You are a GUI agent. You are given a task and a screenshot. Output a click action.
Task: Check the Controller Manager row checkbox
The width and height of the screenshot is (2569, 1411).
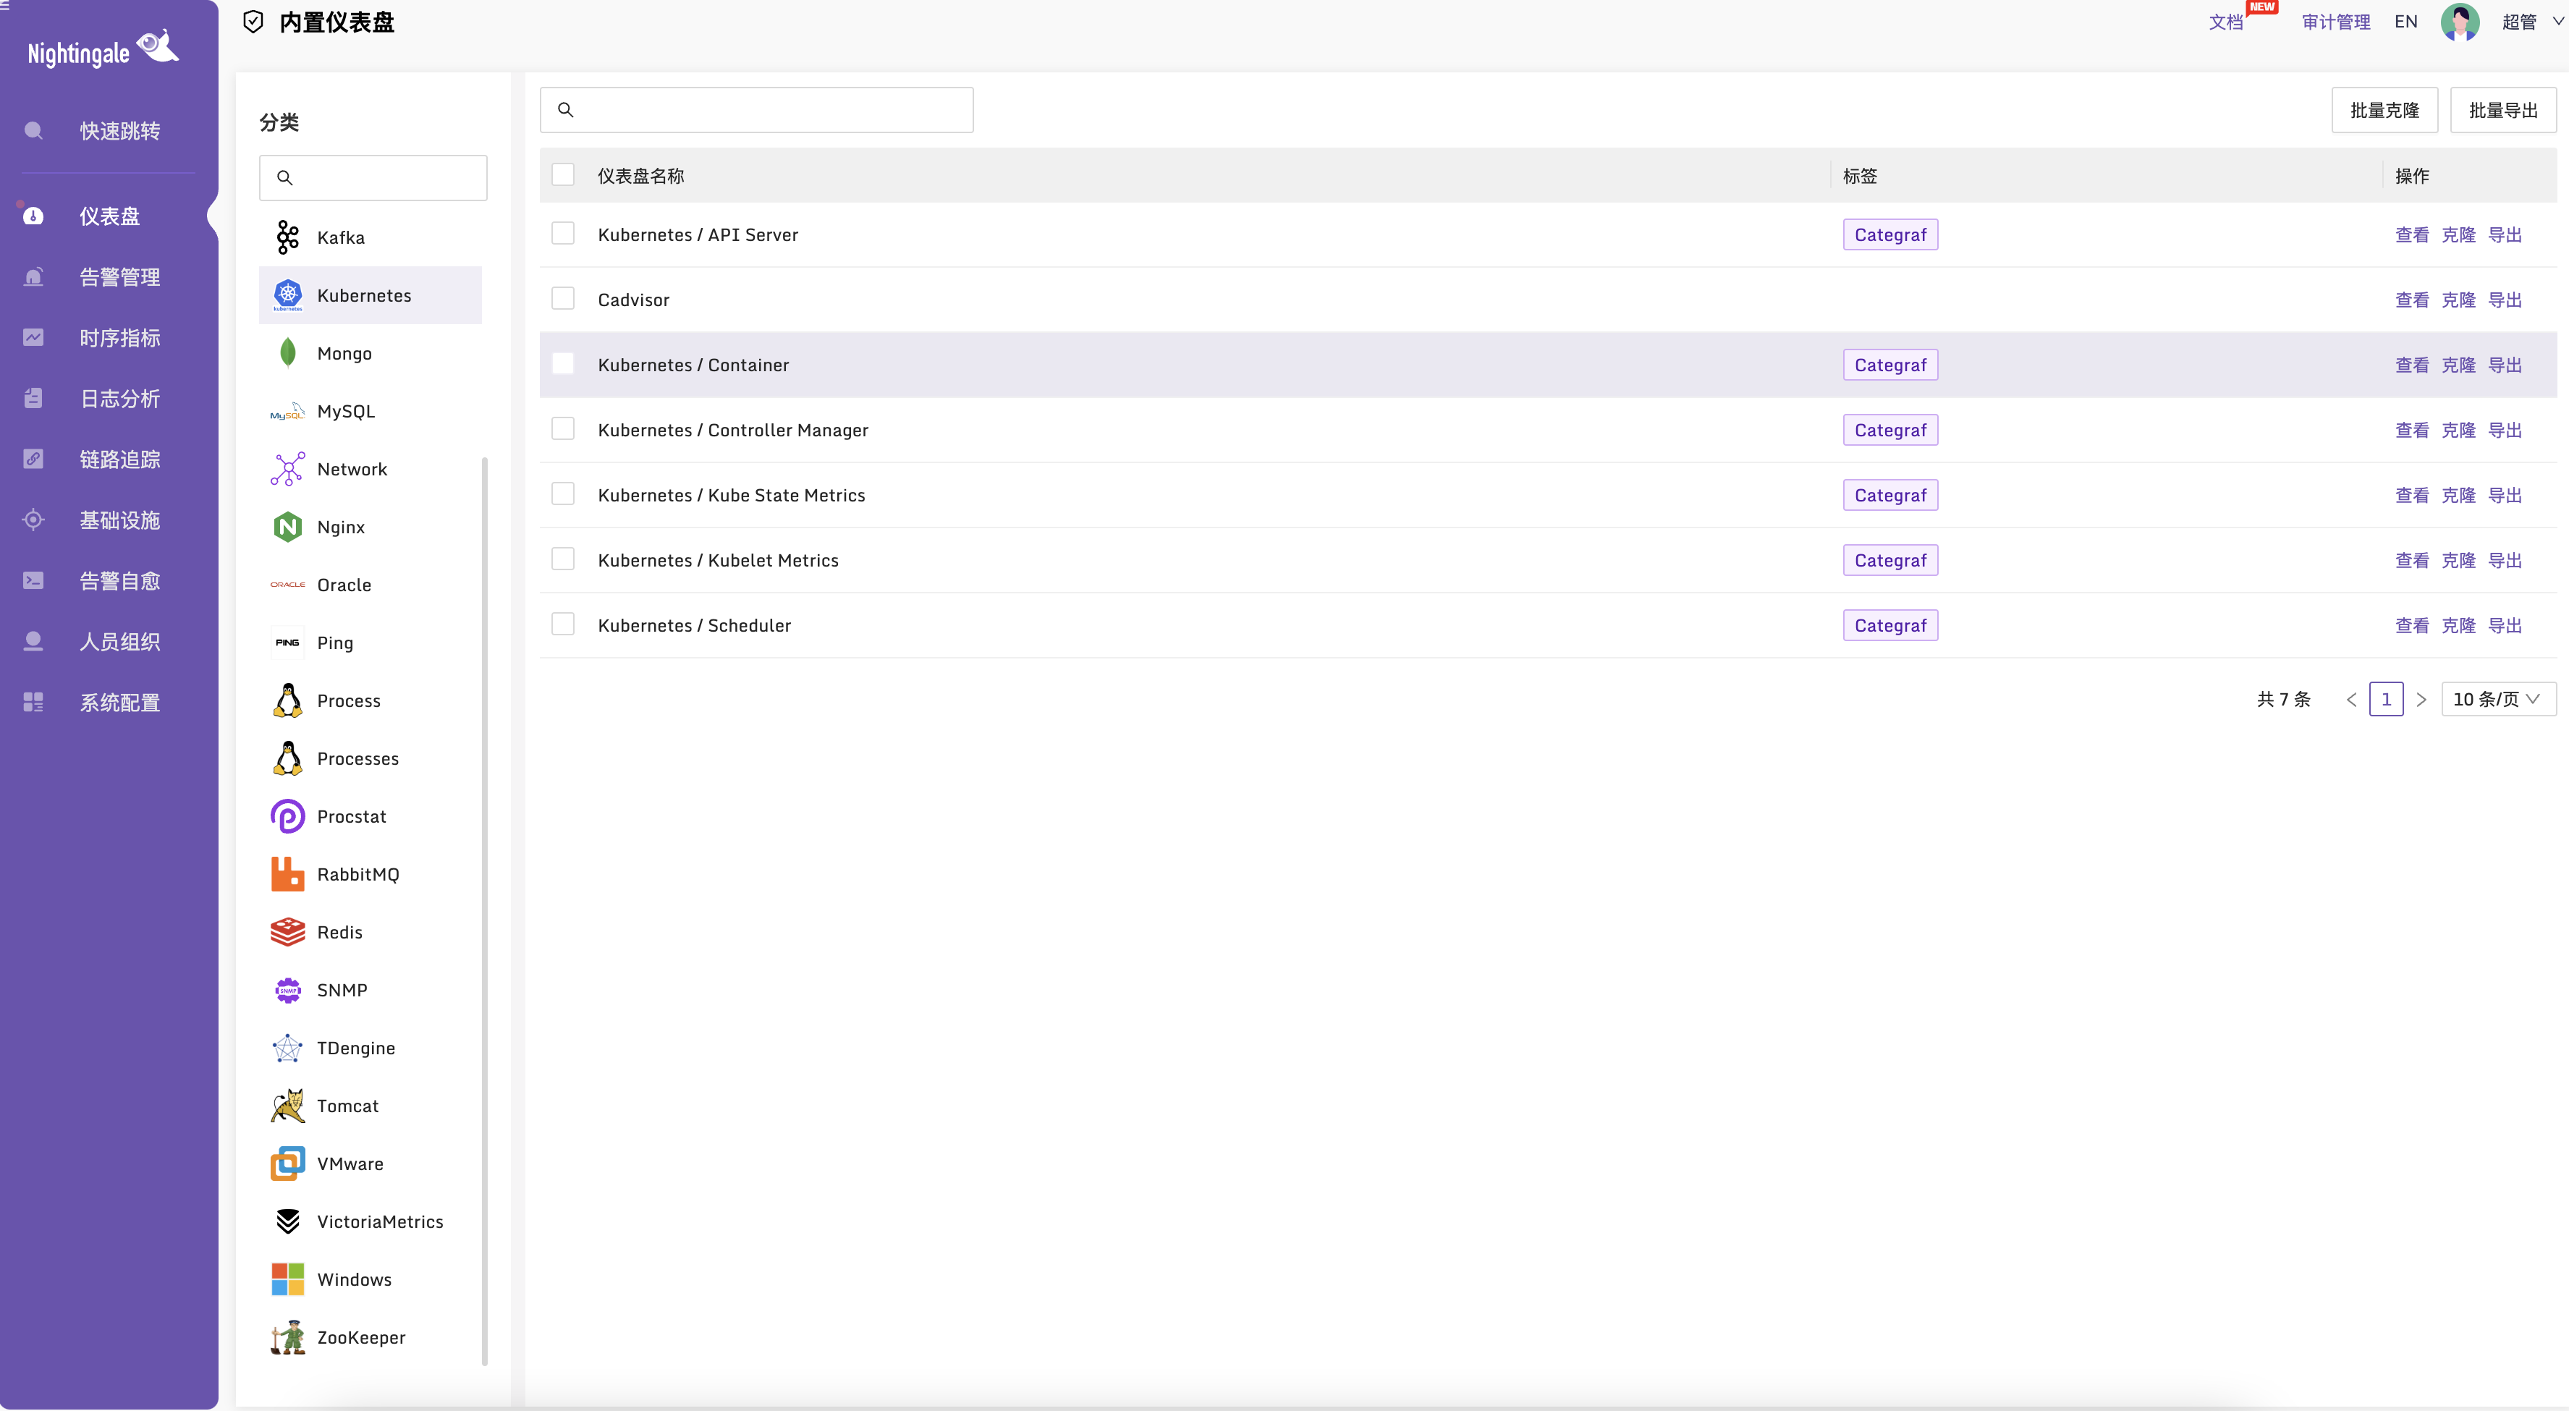coord(562,429)
